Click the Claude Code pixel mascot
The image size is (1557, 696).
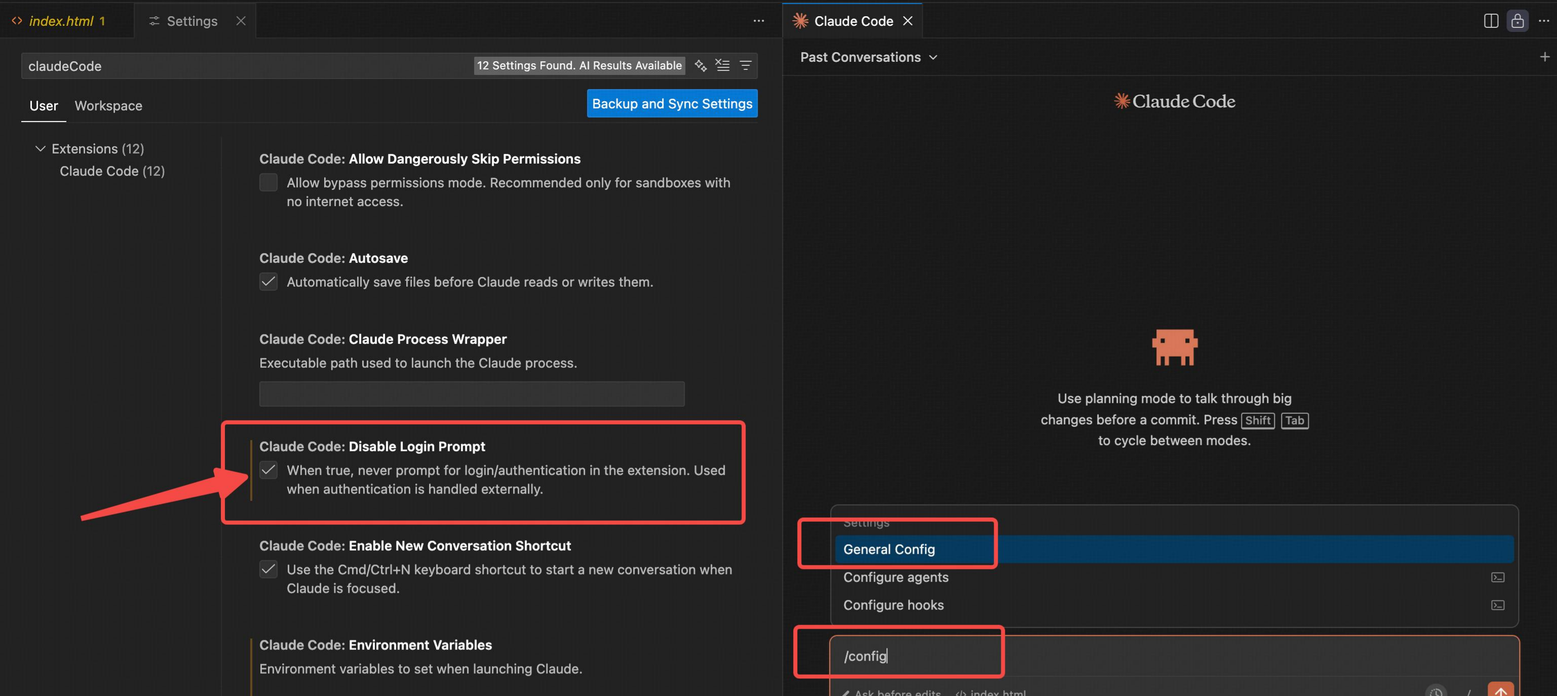1175,347
